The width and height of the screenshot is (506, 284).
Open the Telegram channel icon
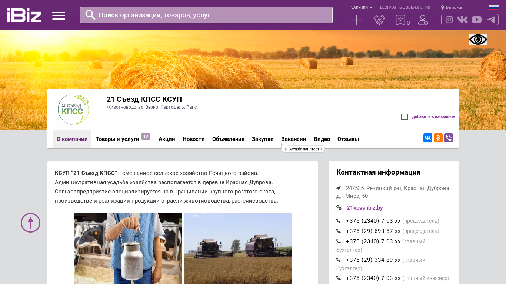[491, 20]
